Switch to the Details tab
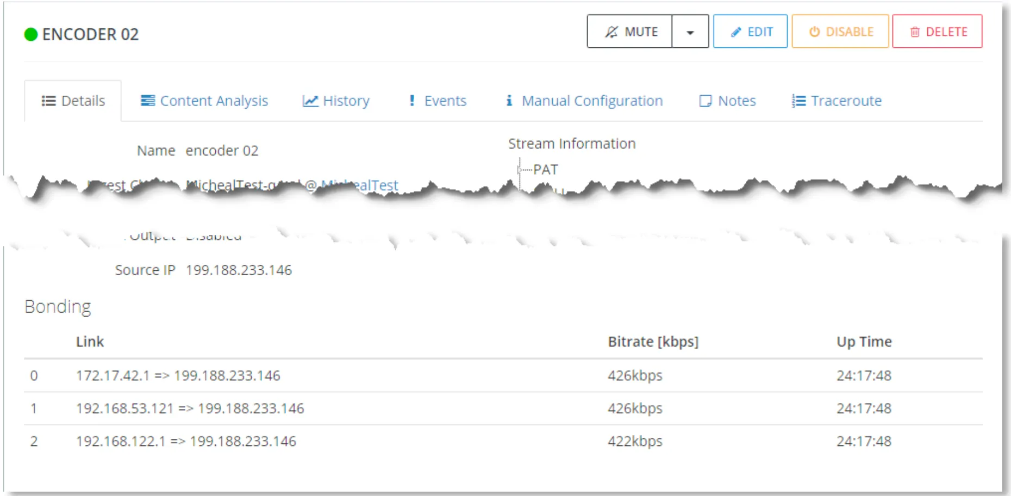1011x496 pixels. (x=73, y=101)
